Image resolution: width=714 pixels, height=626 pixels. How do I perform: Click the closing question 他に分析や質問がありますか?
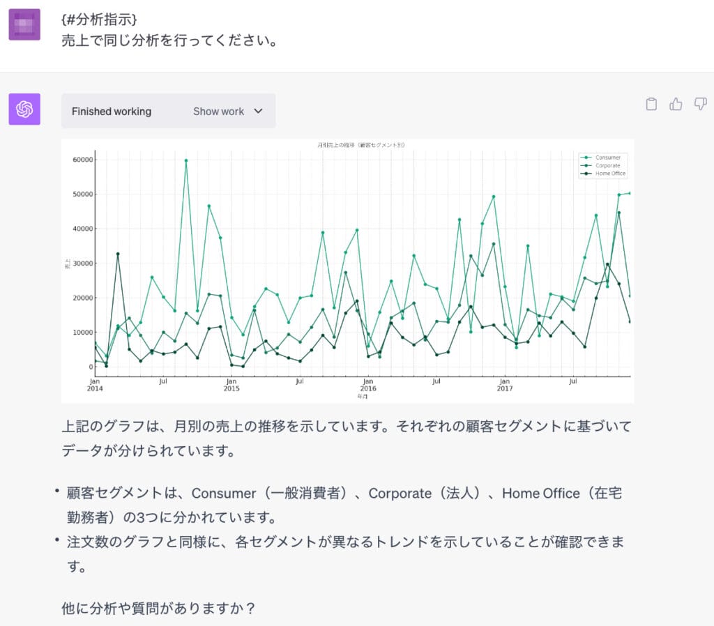(x=159, y=608)
